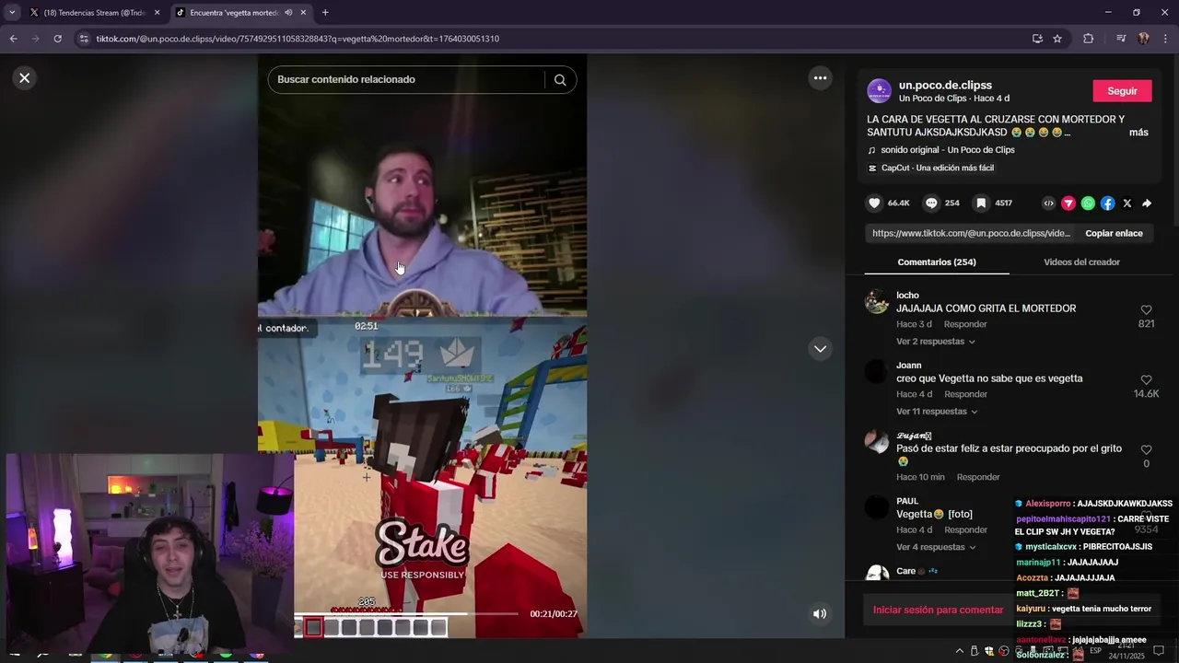Click the embed code icon

coord(1048,204)
